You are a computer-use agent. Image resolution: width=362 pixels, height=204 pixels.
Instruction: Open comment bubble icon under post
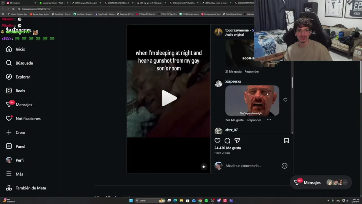[227, 141]
